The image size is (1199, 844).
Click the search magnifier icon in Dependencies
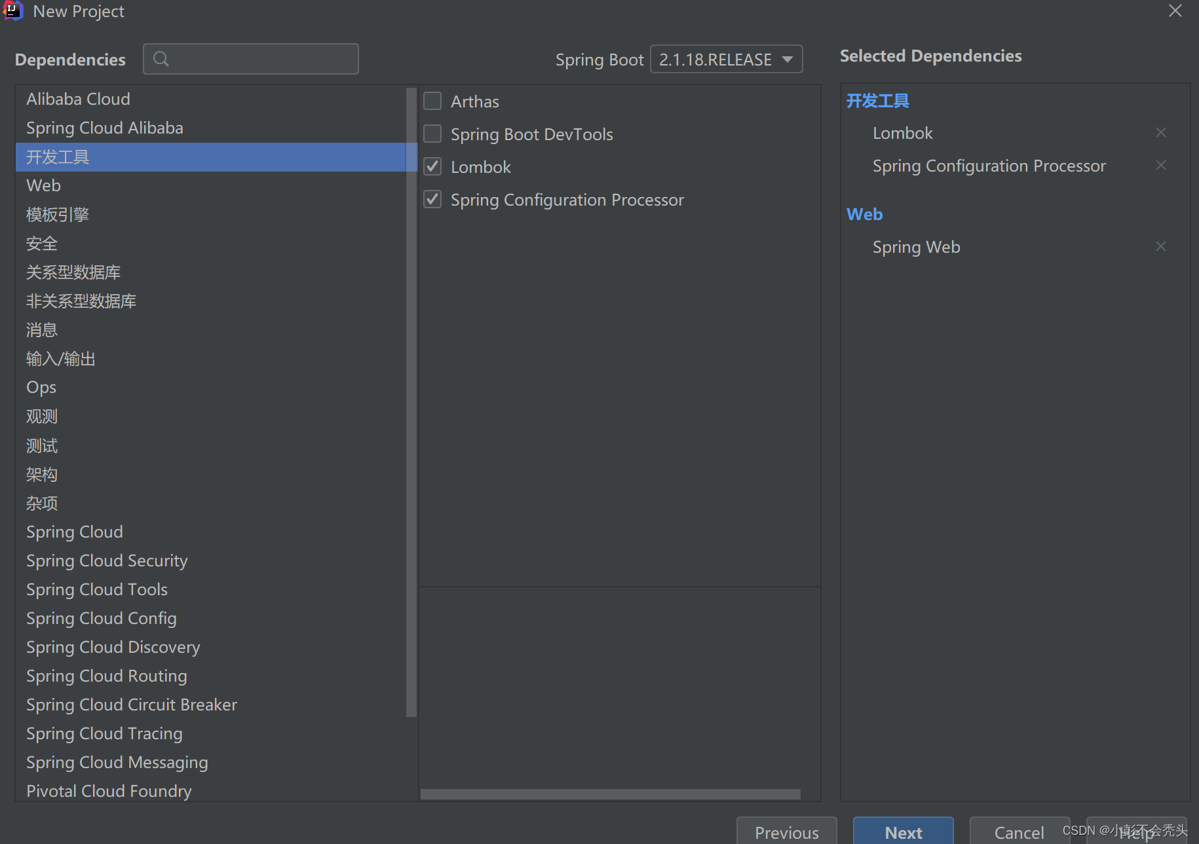pos(161,59)
